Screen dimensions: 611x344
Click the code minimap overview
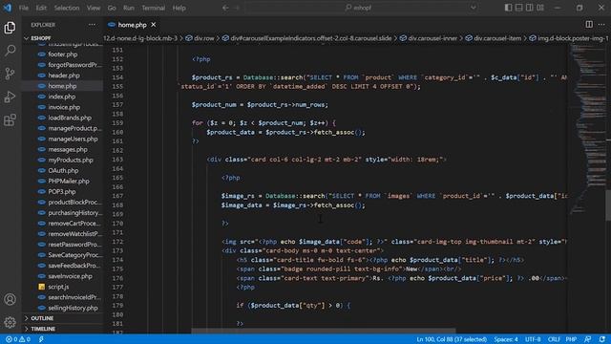[587, 129]
